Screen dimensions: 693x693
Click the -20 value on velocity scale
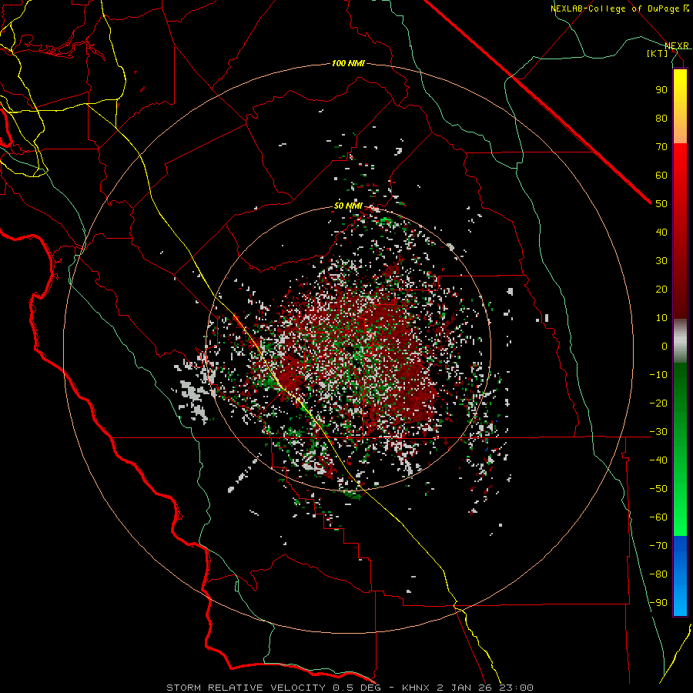[x=658, y=403]
